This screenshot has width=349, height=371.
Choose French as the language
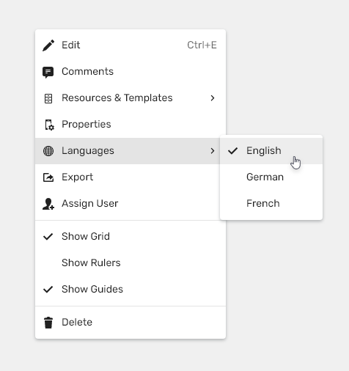(271, 203)
